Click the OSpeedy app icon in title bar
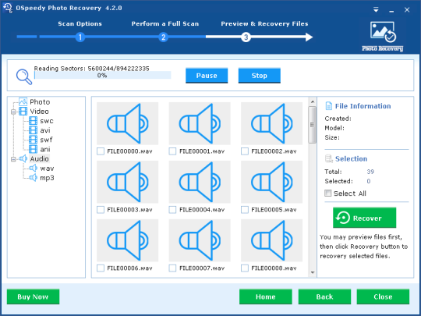 pos(8,8)
